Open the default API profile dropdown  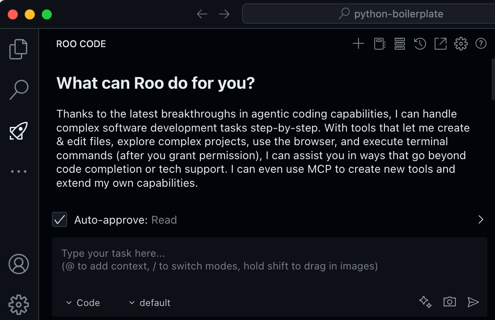(150, 303)
